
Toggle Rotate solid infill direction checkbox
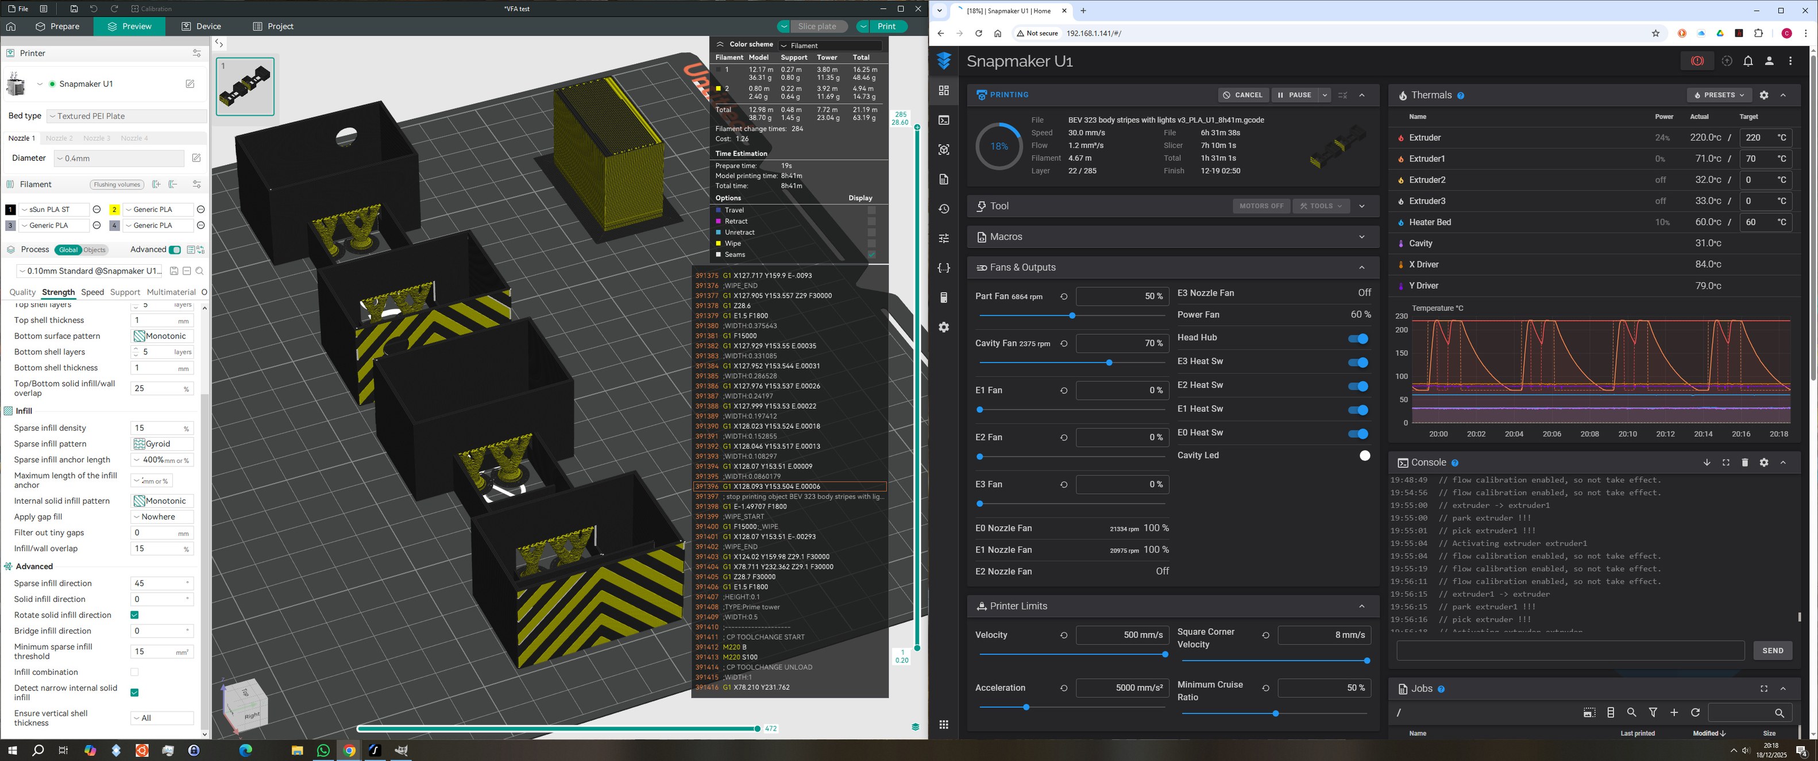point(134,615)
